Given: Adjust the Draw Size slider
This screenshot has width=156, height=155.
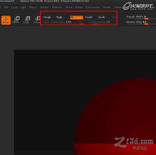Looking at the screenshot, I should 141,22.
